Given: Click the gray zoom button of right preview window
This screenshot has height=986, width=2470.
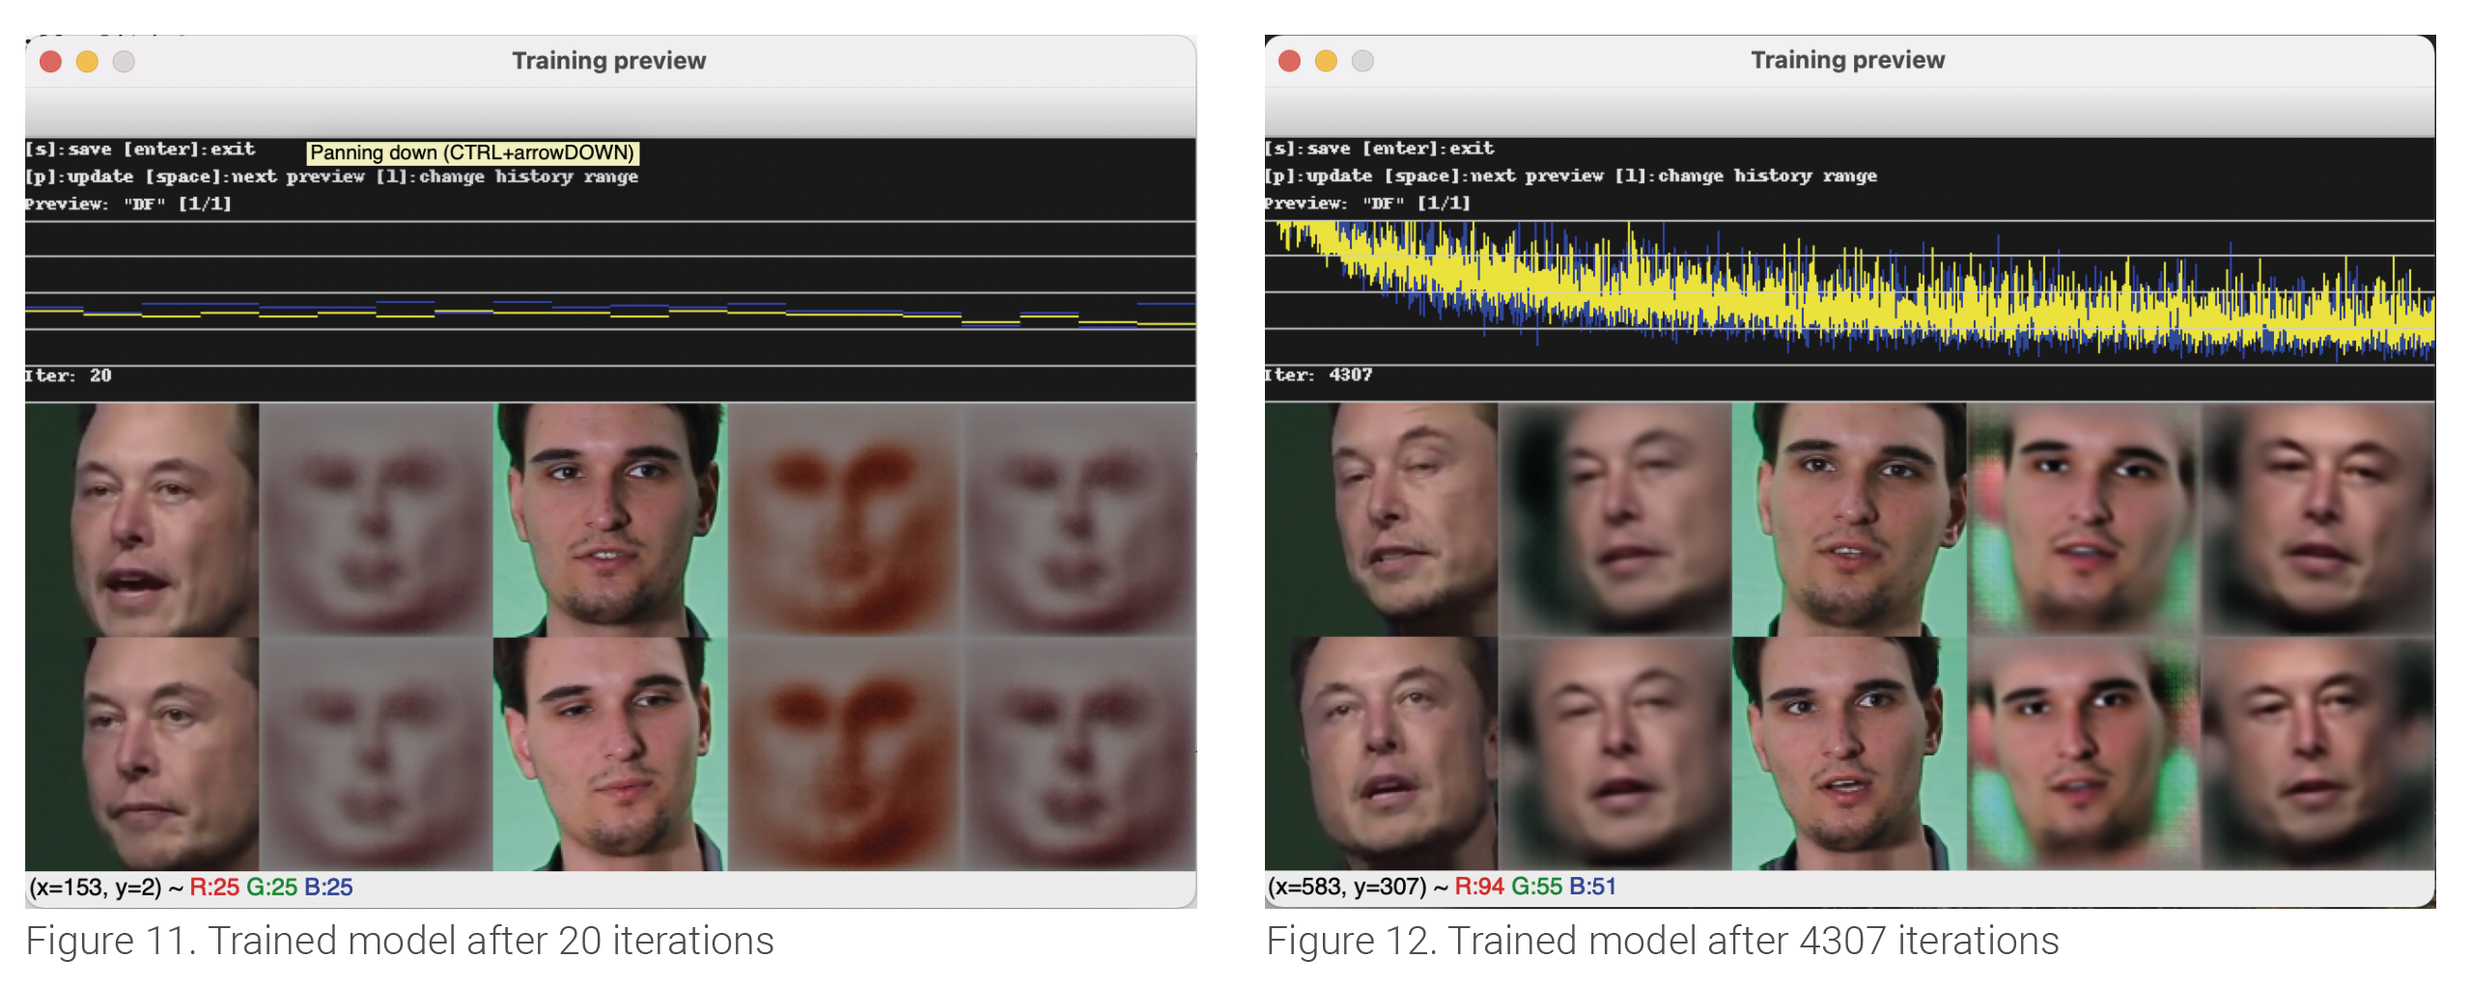Looking at the screenshot, I should [x=1362, y=61].
